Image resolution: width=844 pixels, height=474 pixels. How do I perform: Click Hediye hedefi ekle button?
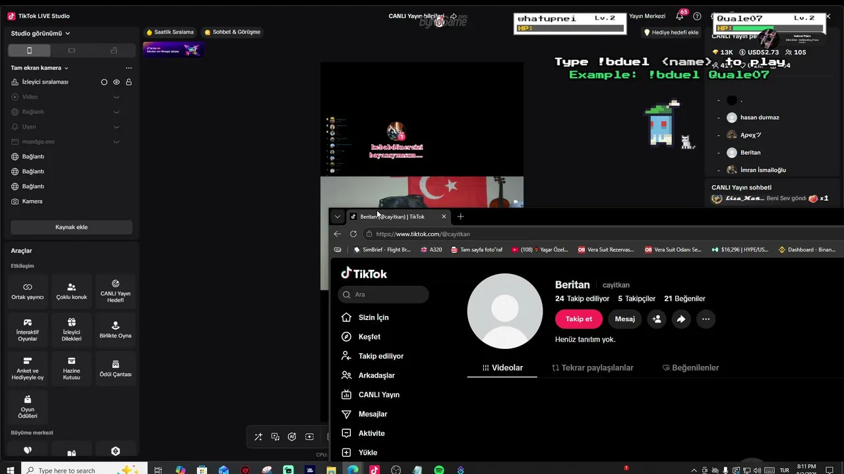click(671, 32)
